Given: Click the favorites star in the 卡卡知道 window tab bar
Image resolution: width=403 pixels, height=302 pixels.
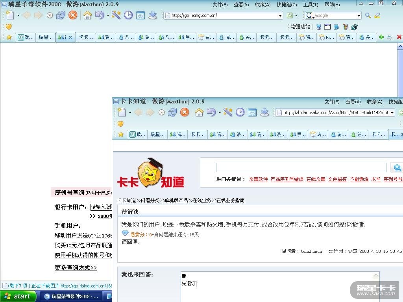Looking at the screenshot, I should click(x=121, y=134).
